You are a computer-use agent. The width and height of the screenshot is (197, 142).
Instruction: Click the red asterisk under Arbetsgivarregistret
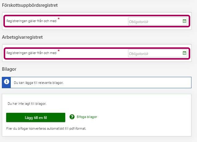(x=59, y=51)
